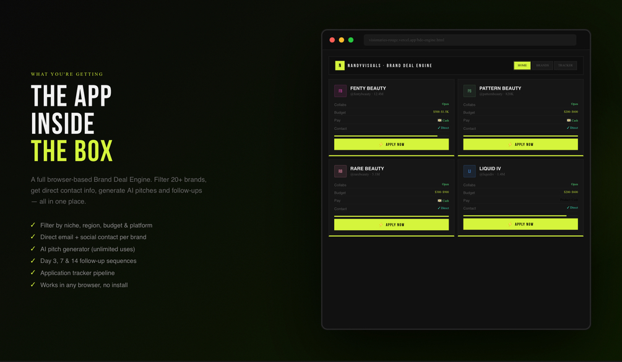Focus the visionaries-rouge.vercel.app address bar

click(x=470, y=40)
